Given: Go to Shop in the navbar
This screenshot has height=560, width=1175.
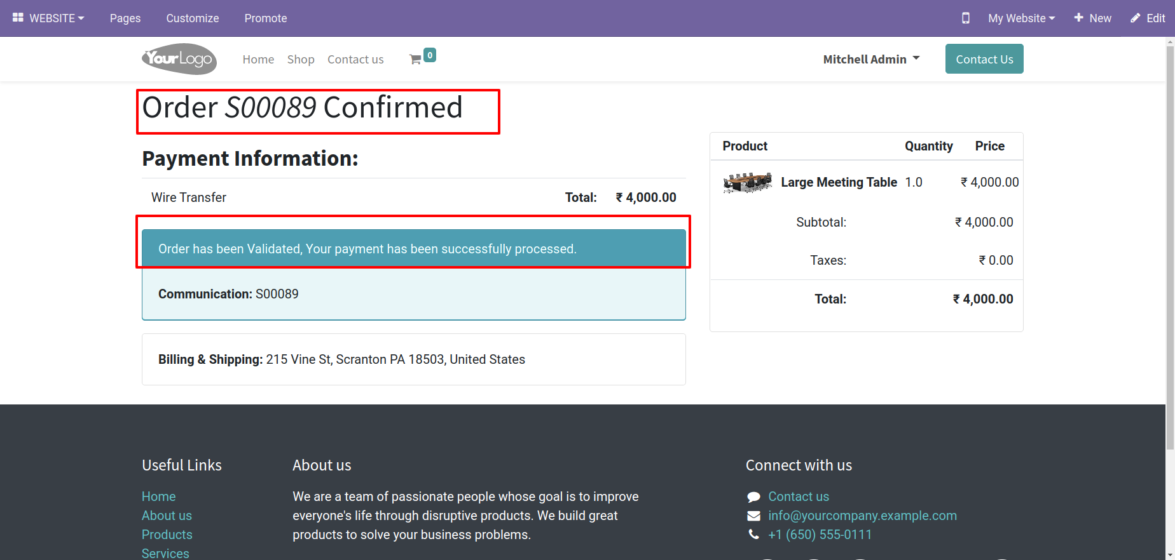Looking at the screenshot, I should pos(301,60).
